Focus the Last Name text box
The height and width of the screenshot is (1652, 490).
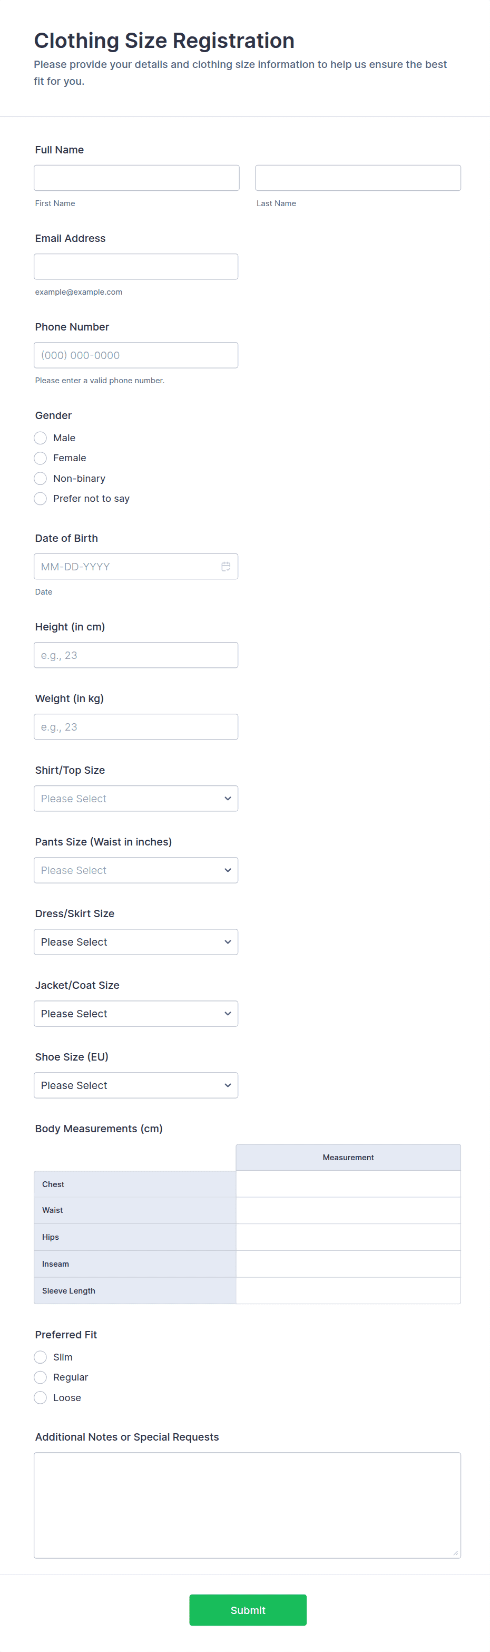358,178
